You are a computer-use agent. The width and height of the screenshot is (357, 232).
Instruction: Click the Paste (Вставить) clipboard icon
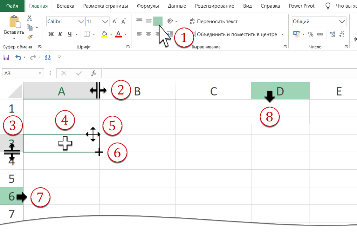[x=15, y=22]
